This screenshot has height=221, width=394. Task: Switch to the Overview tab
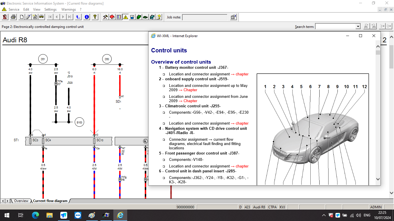tap(21, 201)
